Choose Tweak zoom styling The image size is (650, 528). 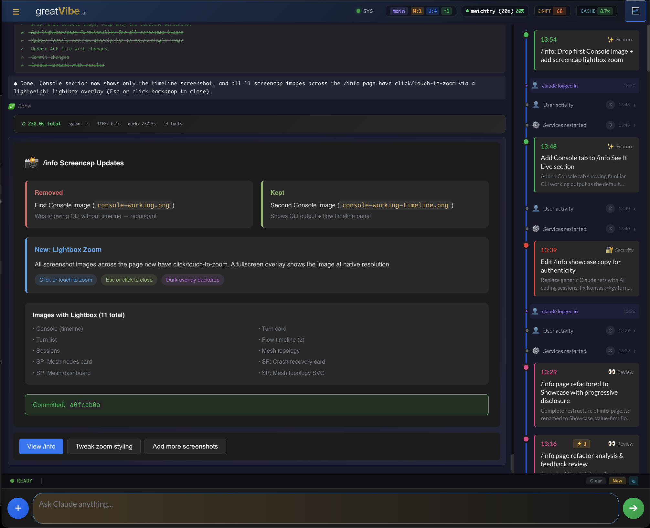tap(104, 446)
